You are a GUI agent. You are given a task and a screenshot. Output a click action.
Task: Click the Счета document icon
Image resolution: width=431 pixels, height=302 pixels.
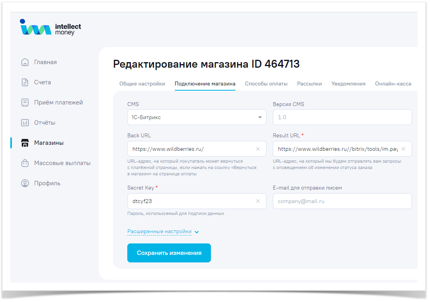click(25, 82)
